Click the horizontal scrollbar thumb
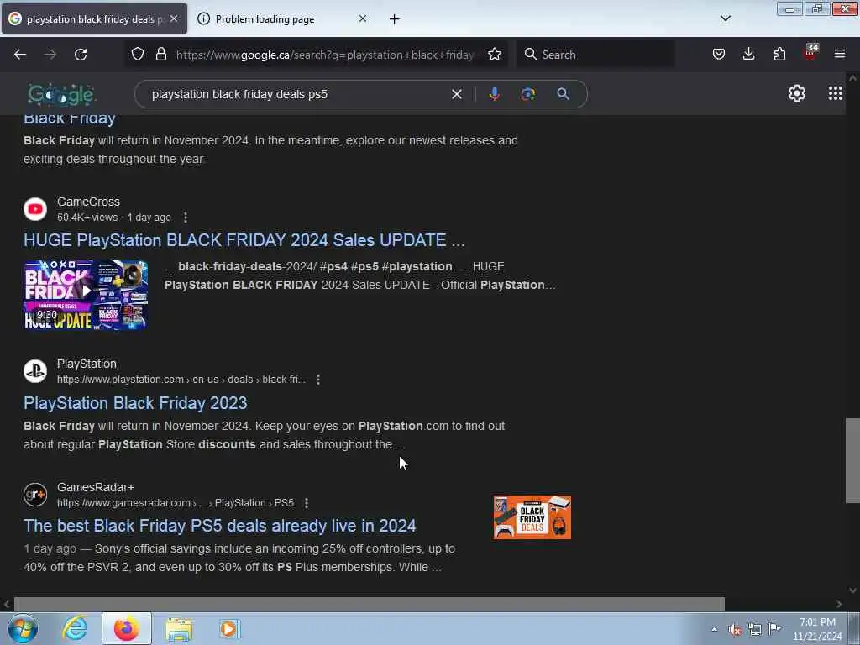 pos(370,604)
